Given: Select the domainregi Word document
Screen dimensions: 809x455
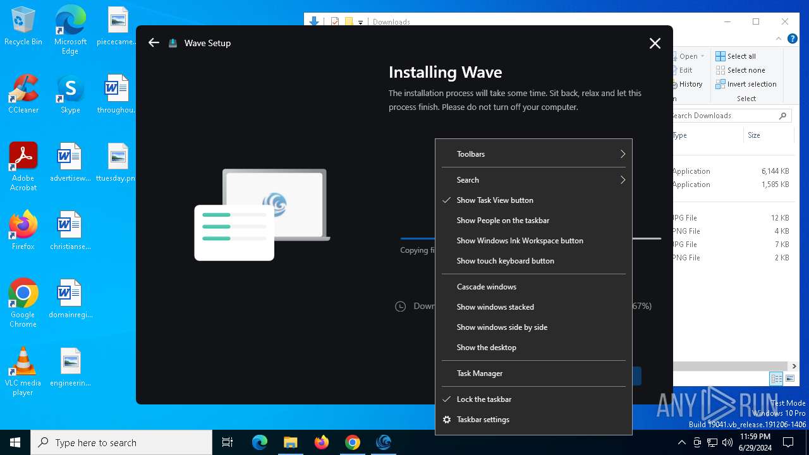Looking at the screenshot, I should [x=70, y=300].
